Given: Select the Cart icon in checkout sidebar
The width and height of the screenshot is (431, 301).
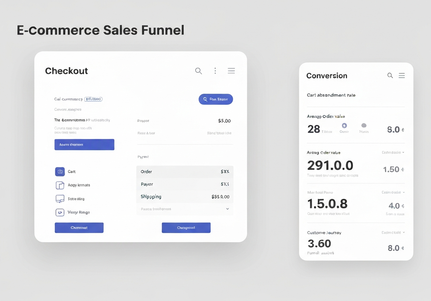Looking at the screenshot, I should point(60,171).
